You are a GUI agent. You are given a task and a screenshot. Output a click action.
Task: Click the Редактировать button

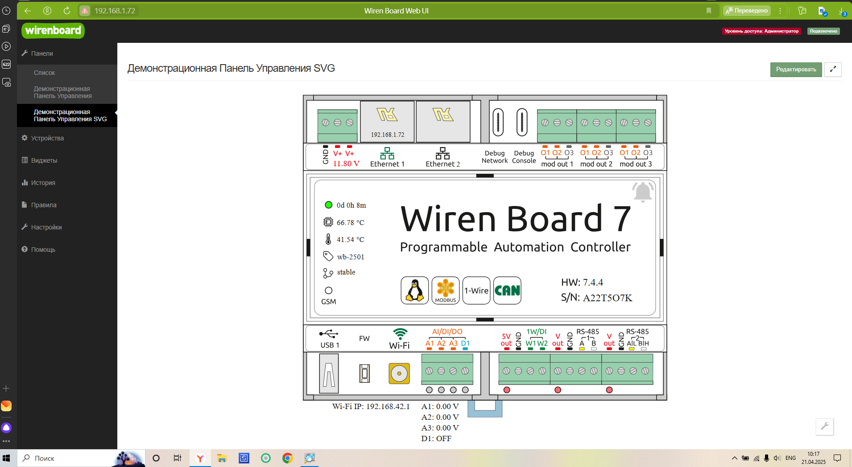pyautogui.click(x=796, y=70)
